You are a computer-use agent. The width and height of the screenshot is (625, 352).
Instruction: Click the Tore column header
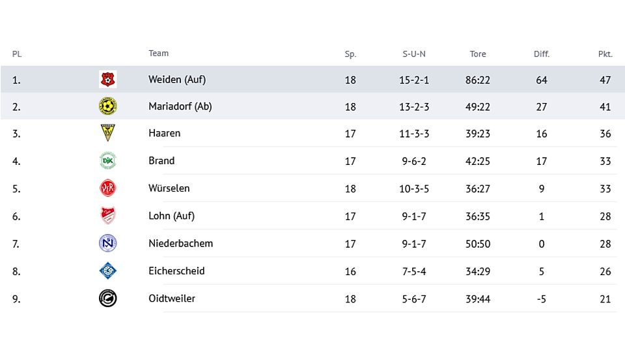pyautogui.click(x=477, y=54)
